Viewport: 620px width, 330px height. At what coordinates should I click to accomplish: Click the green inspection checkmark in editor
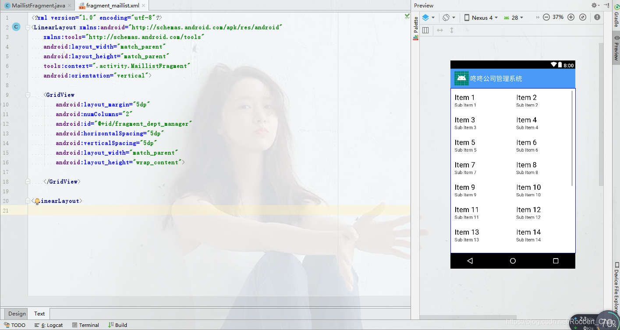tap(407, 16)
